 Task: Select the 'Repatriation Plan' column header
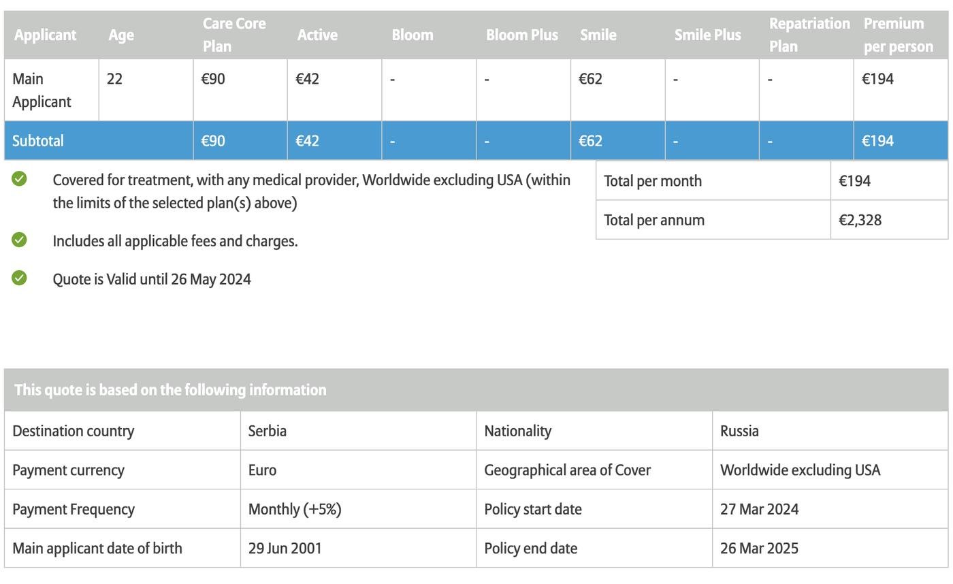coord(809,35)
